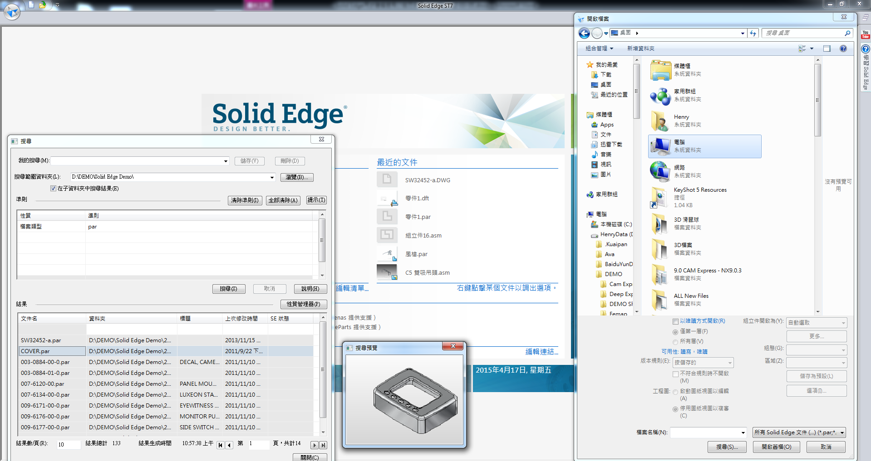Select the 媒體櫃 library icon in the file list

click(660, 70)
